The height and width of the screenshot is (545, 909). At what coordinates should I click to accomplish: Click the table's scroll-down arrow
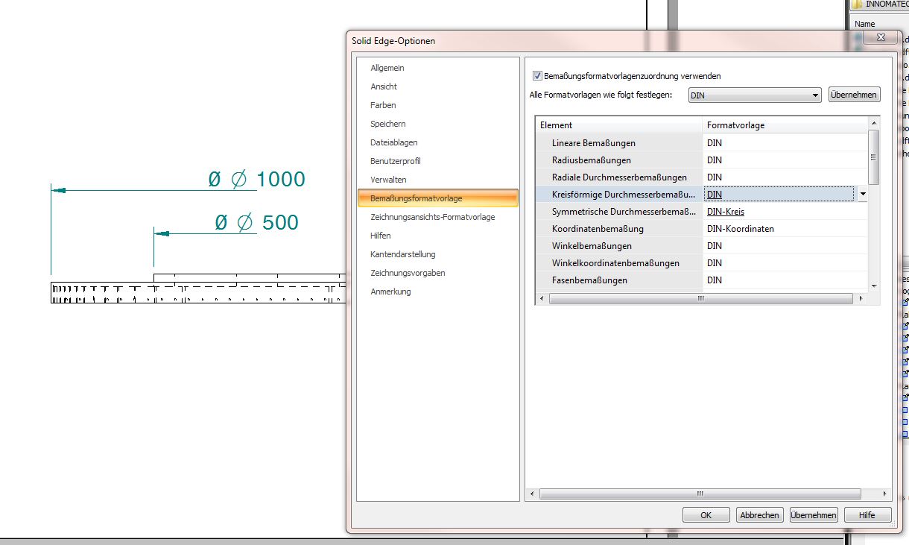click(874, 285)
